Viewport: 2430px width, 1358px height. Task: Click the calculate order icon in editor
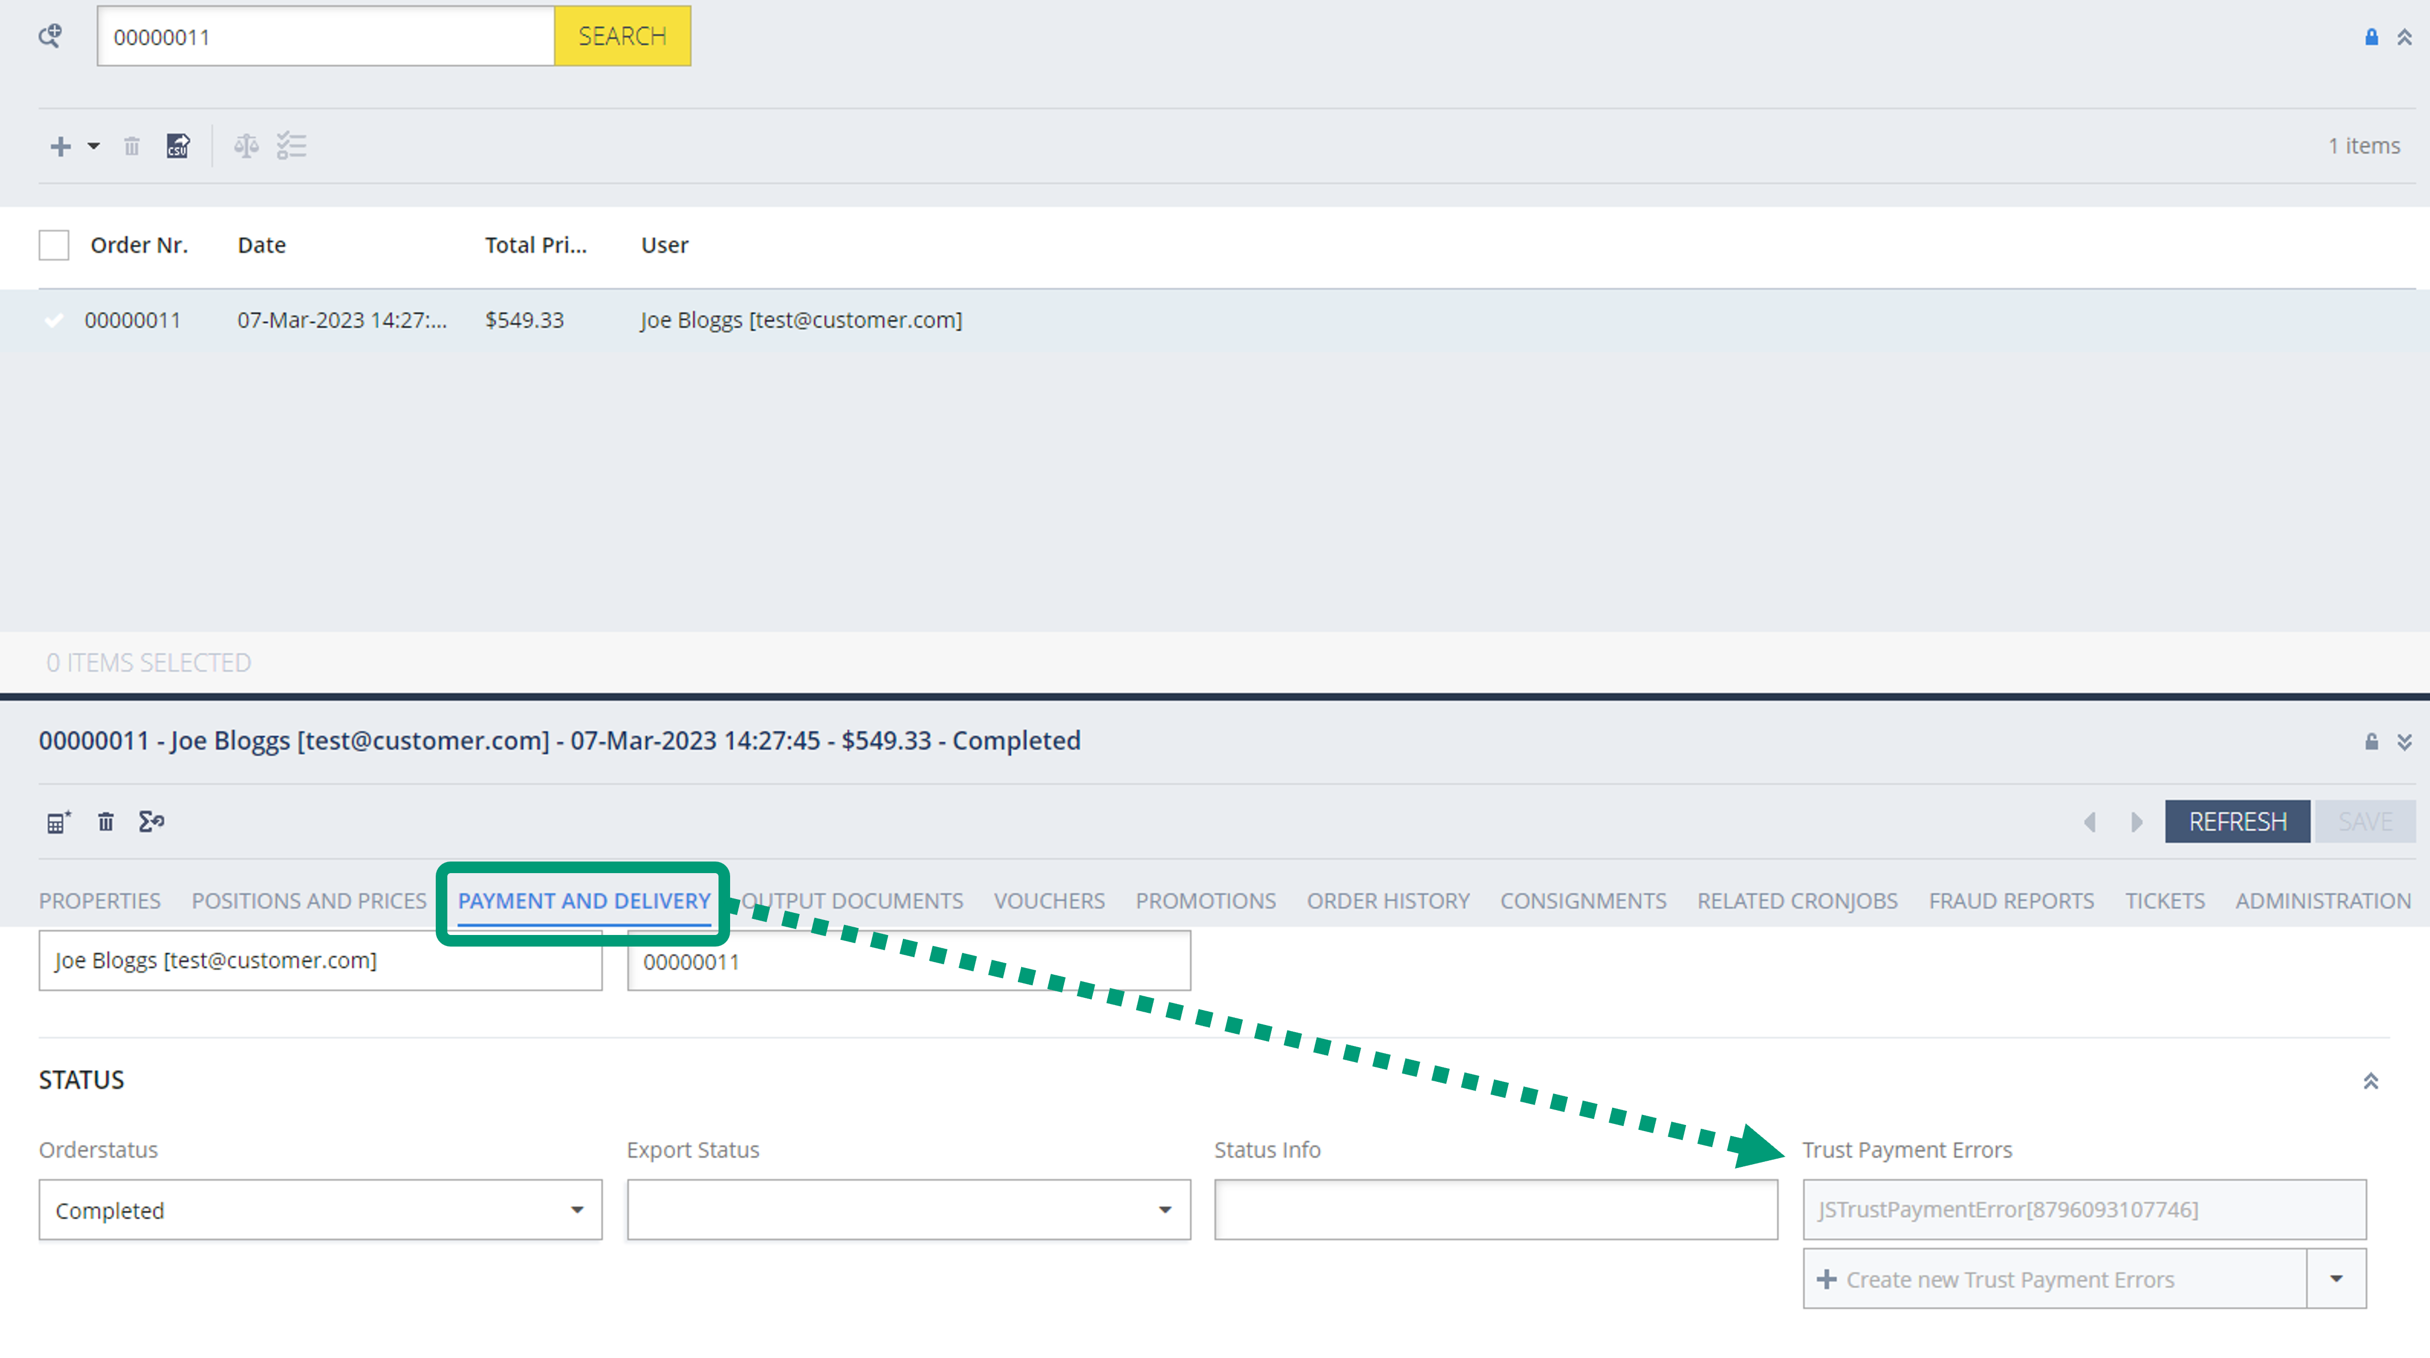(x=59, y=822)
